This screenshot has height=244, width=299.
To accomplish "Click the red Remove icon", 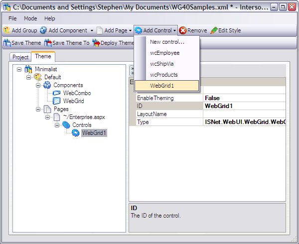I will pos(183,30).
